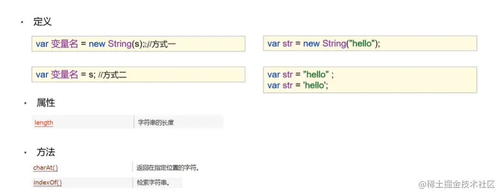Screen dimensions: 502x196
Task: Click the 方法 heading
Action: pyautogui.click(x=46, y=152)
